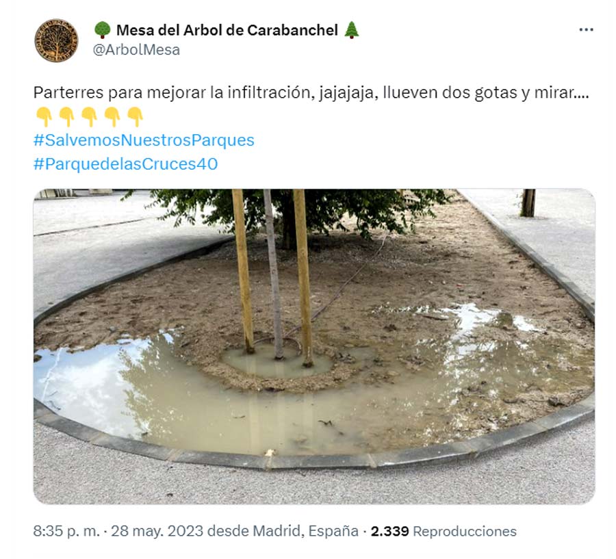Open Mesa del Arbol de Carabanchel profile name
The height and width of the screenshot is (559, 616).
point(227,30)
